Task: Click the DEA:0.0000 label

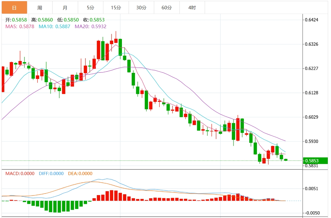Action: pyautogui.click(x=80, y=174)
